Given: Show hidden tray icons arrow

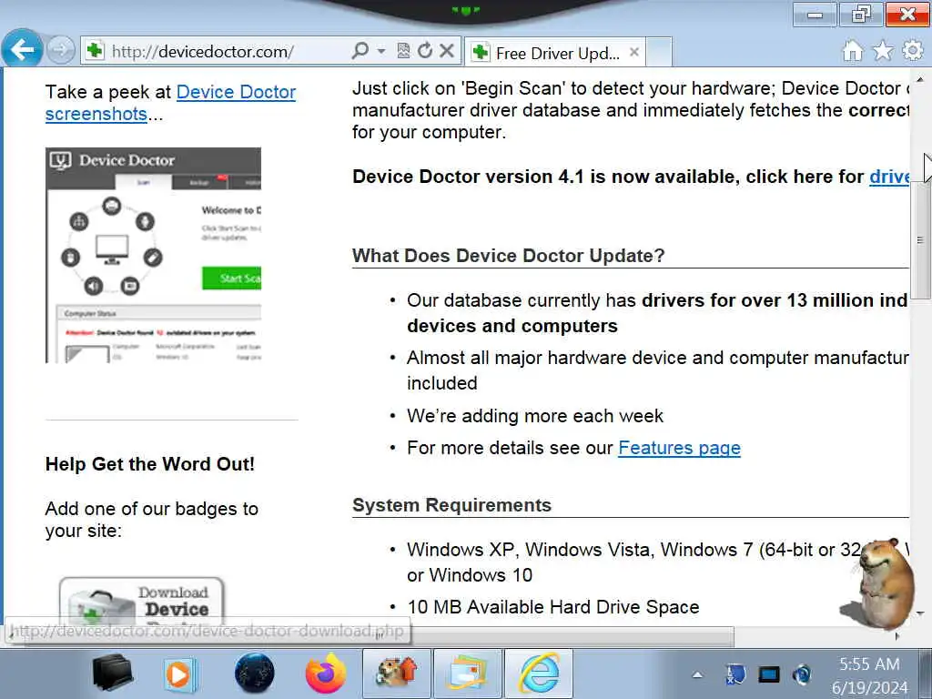Looking at the screenshot, I should pos(697,674).
